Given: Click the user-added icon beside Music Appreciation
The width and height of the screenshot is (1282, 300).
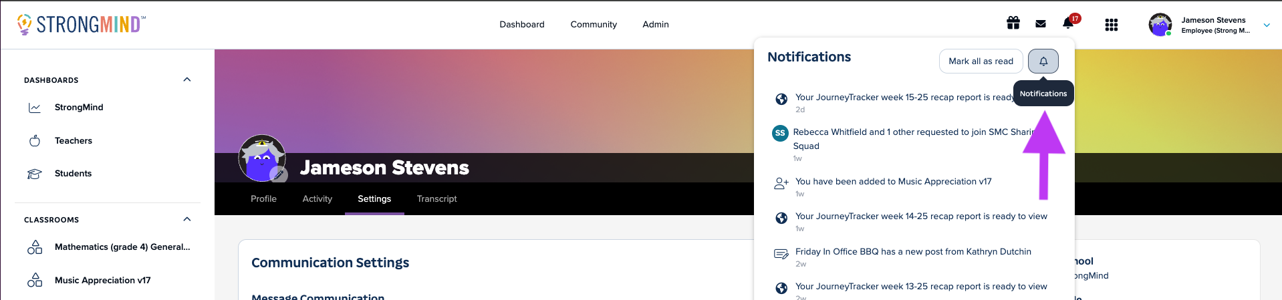Looking at the screenshot, I should coord(781,183).
